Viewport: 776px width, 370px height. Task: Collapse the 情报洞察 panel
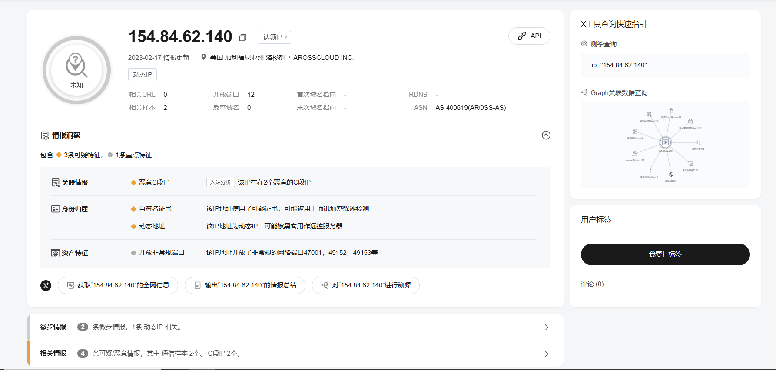546,135
